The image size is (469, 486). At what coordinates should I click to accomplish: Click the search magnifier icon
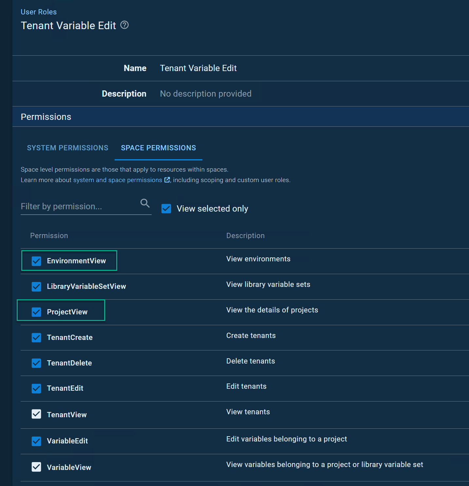[x=145, y=203]
